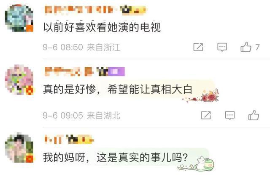Open the blurred username above 真的是好惨
270x177 pixels.
tap(69, 71)
